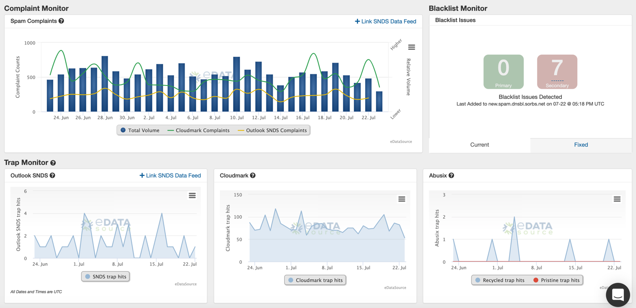Click '8. Jul' label on Abusix chart axis
This screenshot has height=308, width=636.
[x=536, y=268]
